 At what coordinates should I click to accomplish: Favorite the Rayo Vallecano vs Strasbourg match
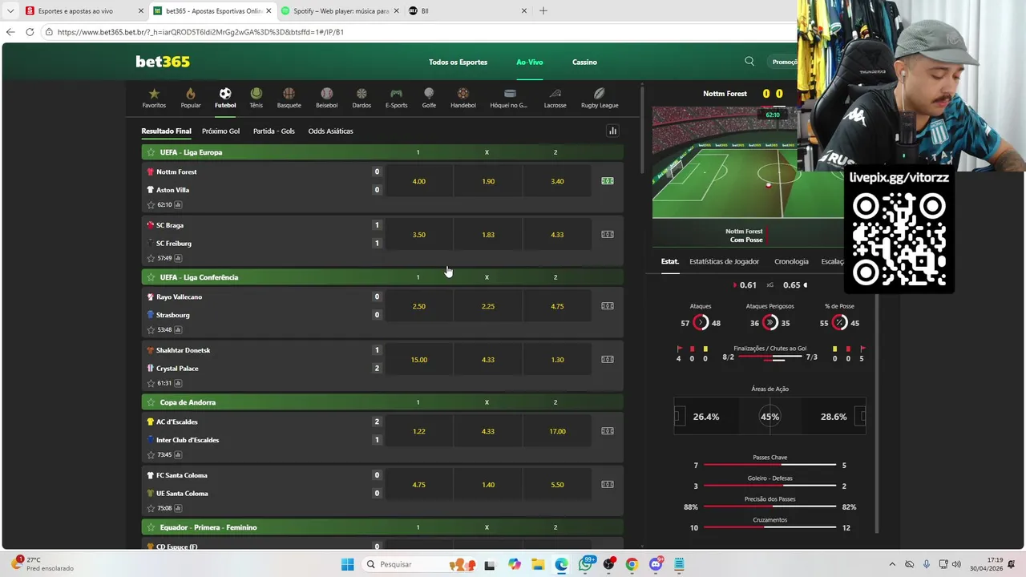click(151, 330)
